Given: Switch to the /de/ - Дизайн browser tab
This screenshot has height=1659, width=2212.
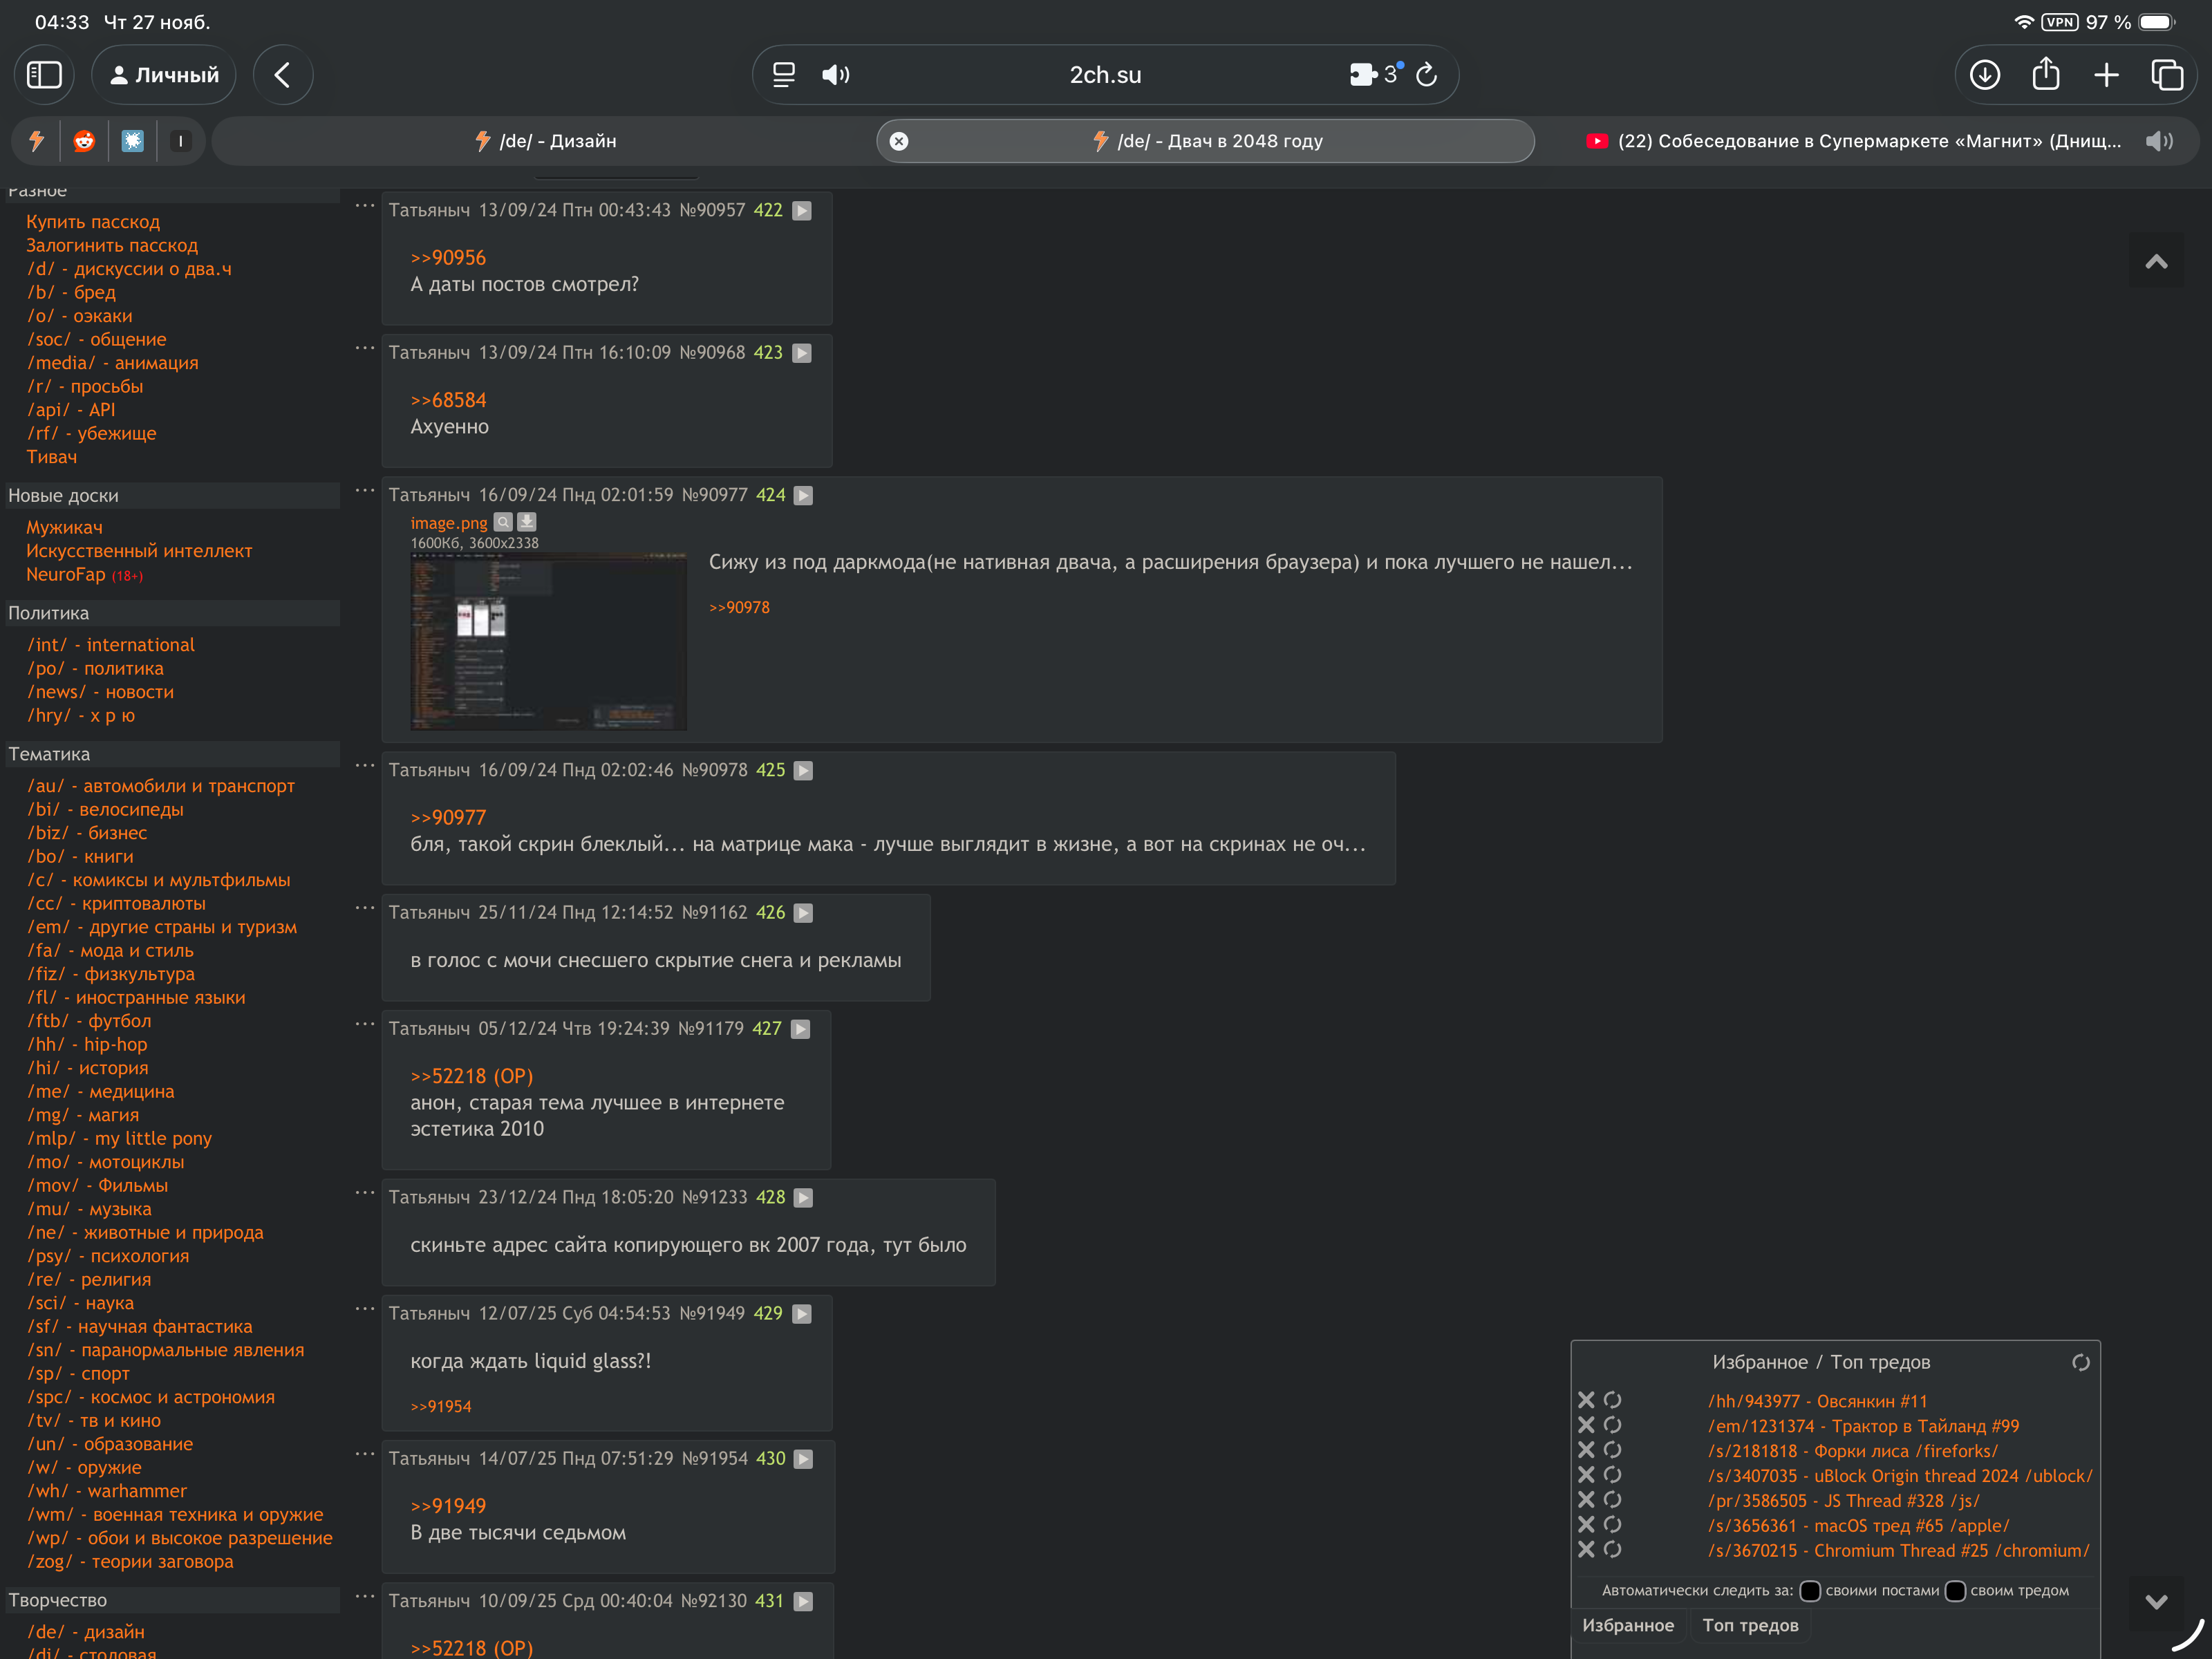Looking at the screenshot, I should 545,141.
